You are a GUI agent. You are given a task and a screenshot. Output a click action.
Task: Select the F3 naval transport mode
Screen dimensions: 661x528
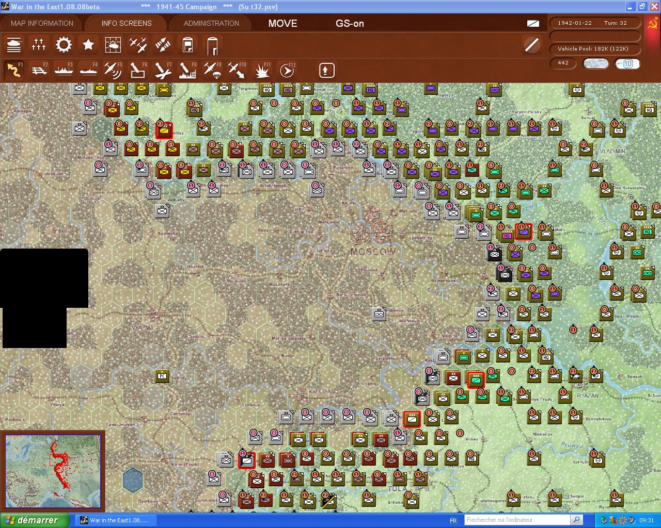click(64, 70)
